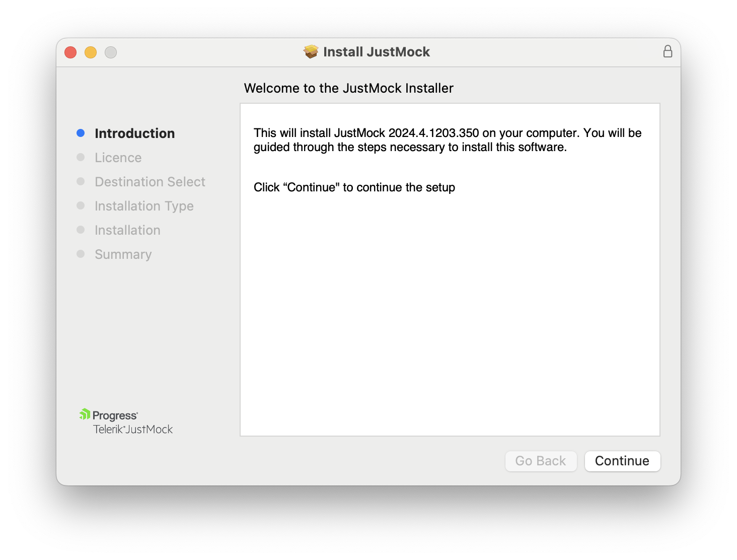Click the grey bullet beside Destination Select
Viewport: 737px width, 560px height.
pyautogui.click(x=81, y=182)
